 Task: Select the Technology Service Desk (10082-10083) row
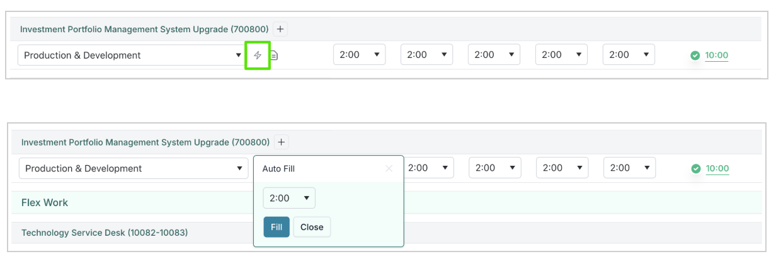pyautogui.click(x=105, y=233)
